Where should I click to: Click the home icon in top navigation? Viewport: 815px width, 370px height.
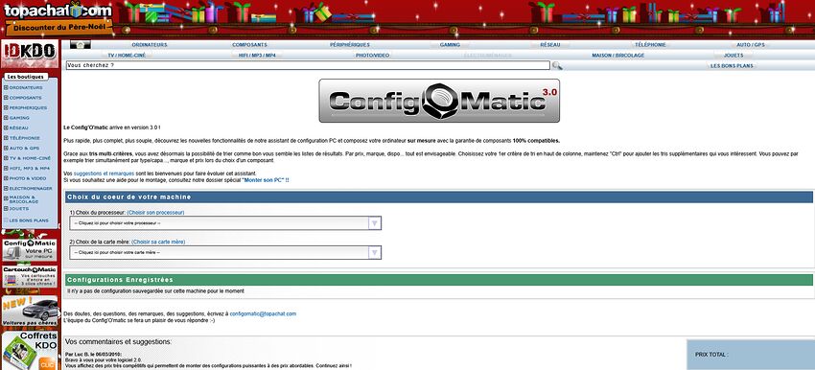point(80,45)
